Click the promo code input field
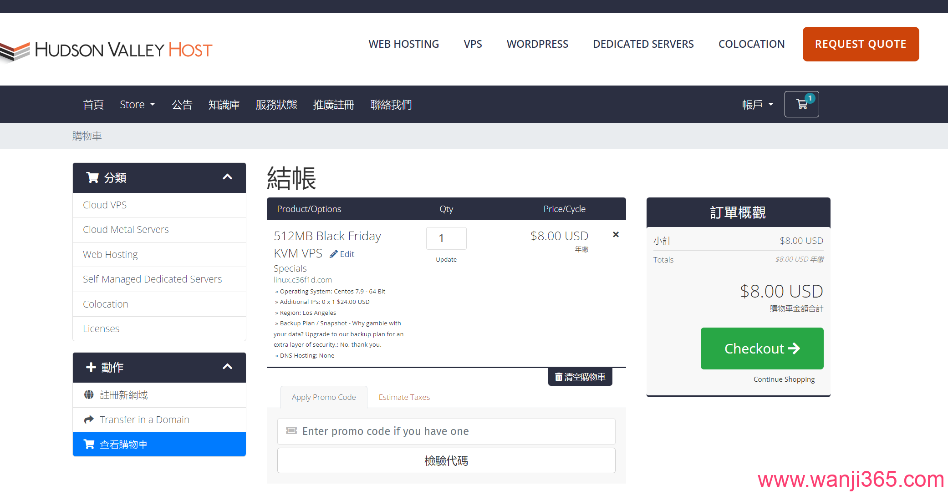Image resolution: width=948 pixels, height=495 pixels. click(x=446, y=431)
